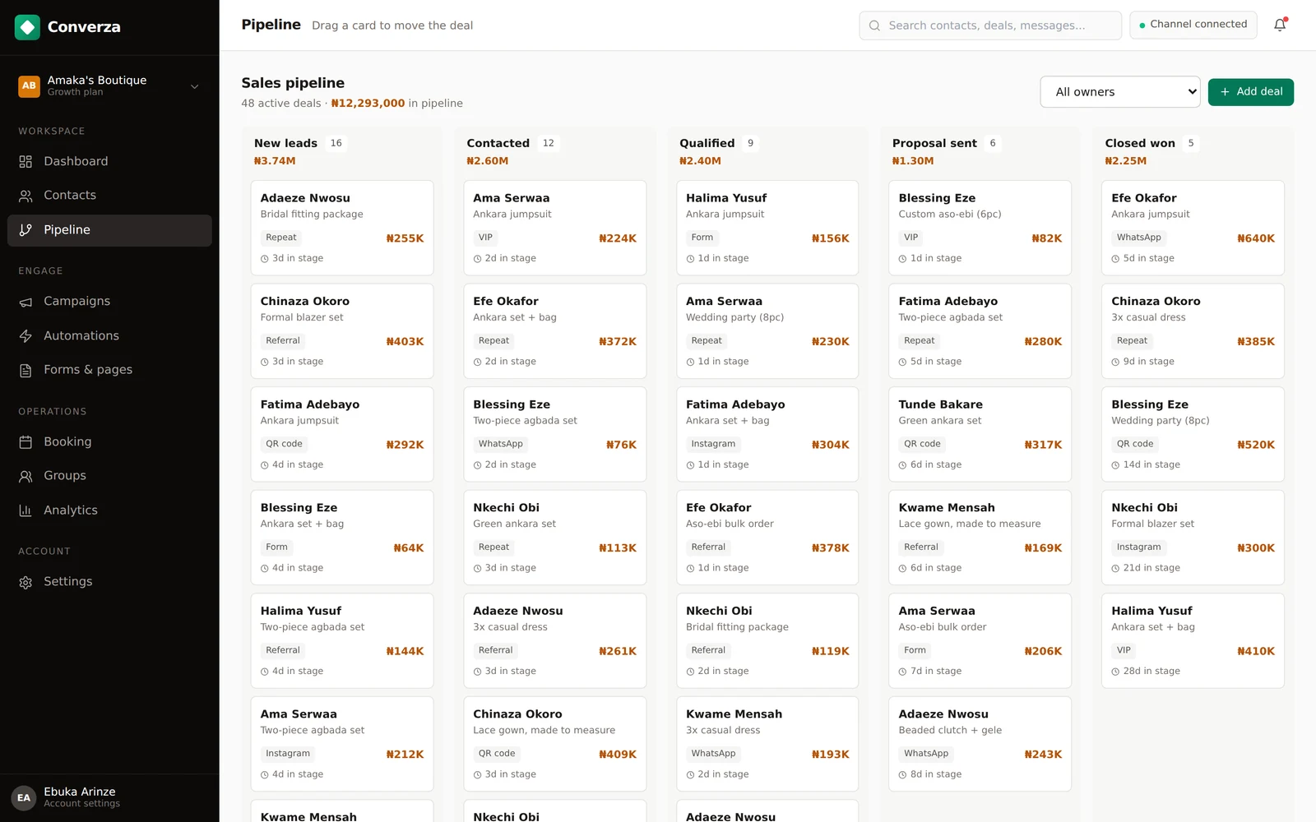This screenshot has height=822, width=1316.
Task: View Analytics page
Action: click(x=109, y=510)
